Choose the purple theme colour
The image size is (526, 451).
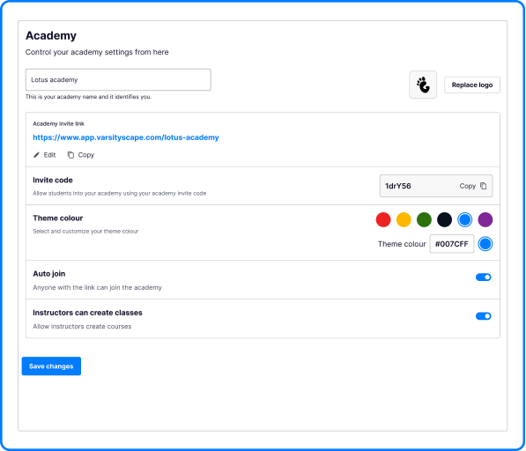[485, 220]
